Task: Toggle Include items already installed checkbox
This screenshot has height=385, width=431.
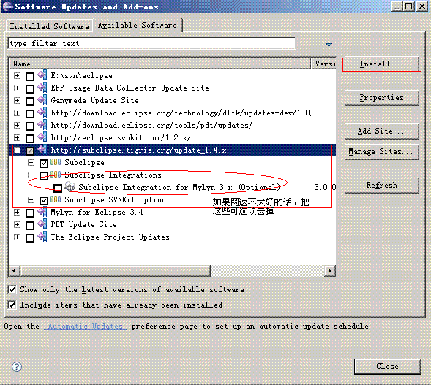Action: click(12, 305)
